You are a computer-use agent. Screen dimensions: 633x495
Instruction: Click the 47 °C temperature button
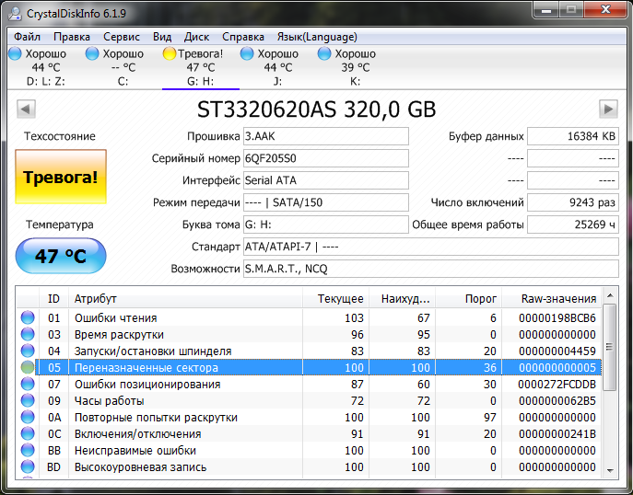pos(61,256)
